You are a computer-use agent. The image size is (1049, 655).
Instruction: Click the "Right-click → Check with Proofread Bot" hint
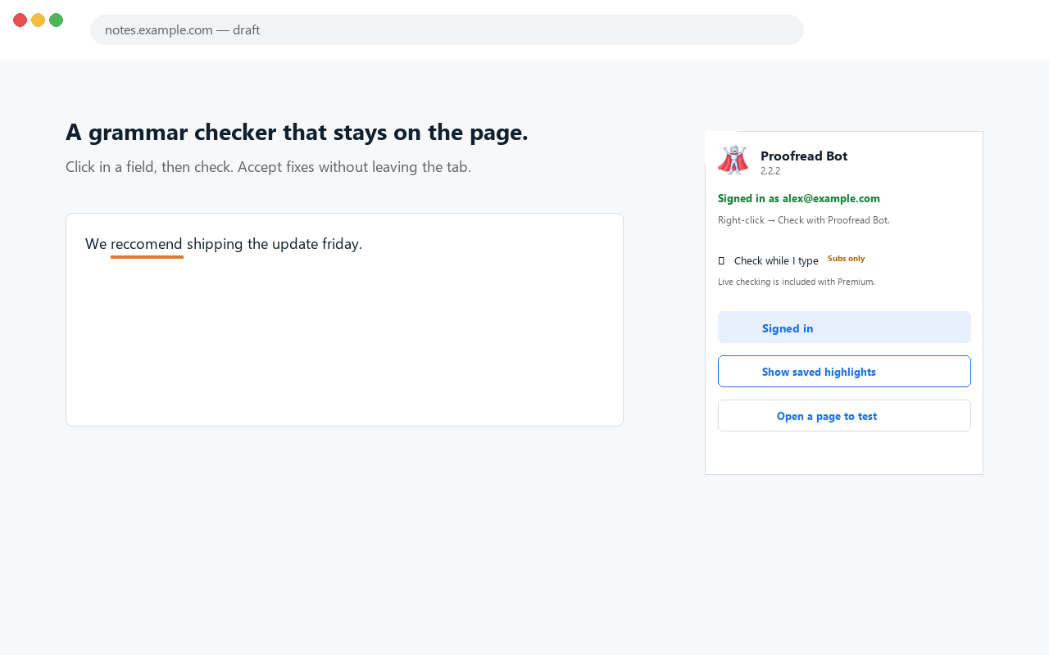click(x=804, y=220)
